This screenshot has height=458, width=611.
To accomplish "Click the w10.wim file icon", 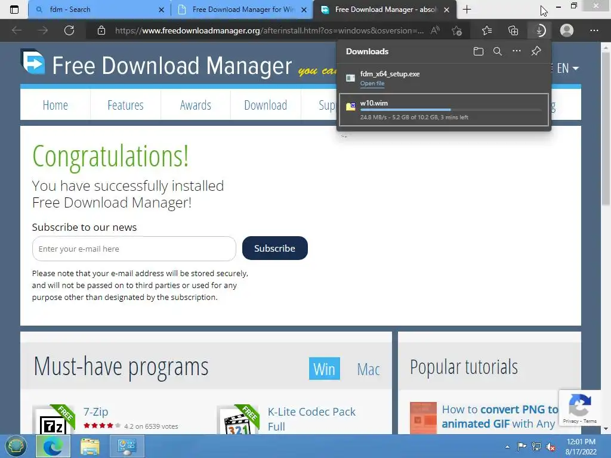I will 351,106.
